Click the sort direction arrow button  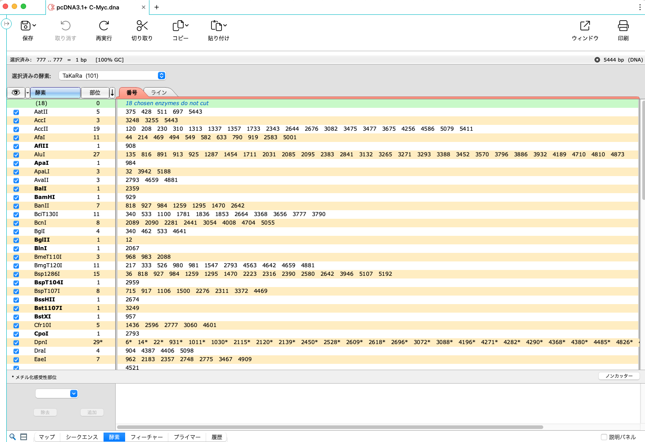pos(113,93)
